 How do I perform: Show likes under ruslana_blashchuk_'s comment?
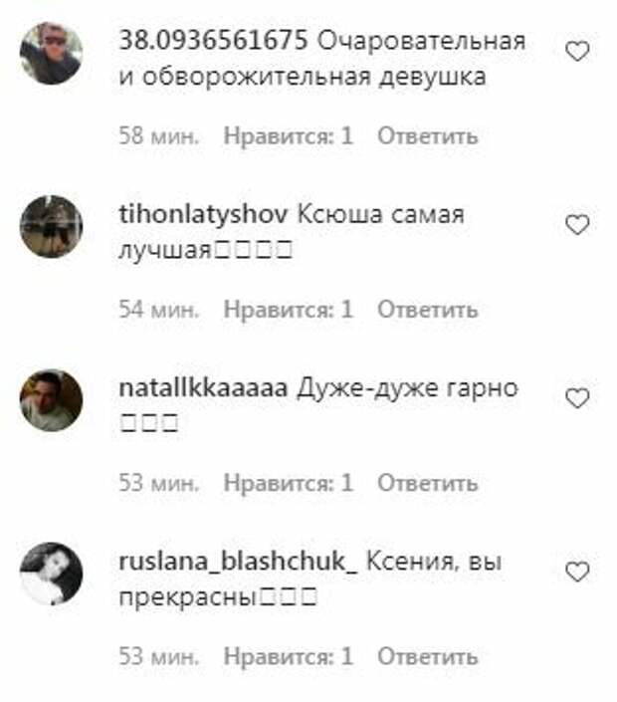(289, 656)
